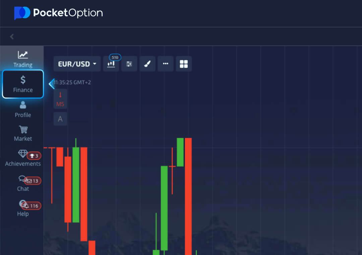Open the Market cart icon
This screenshot has height=255, width=362.
[23, 133]
